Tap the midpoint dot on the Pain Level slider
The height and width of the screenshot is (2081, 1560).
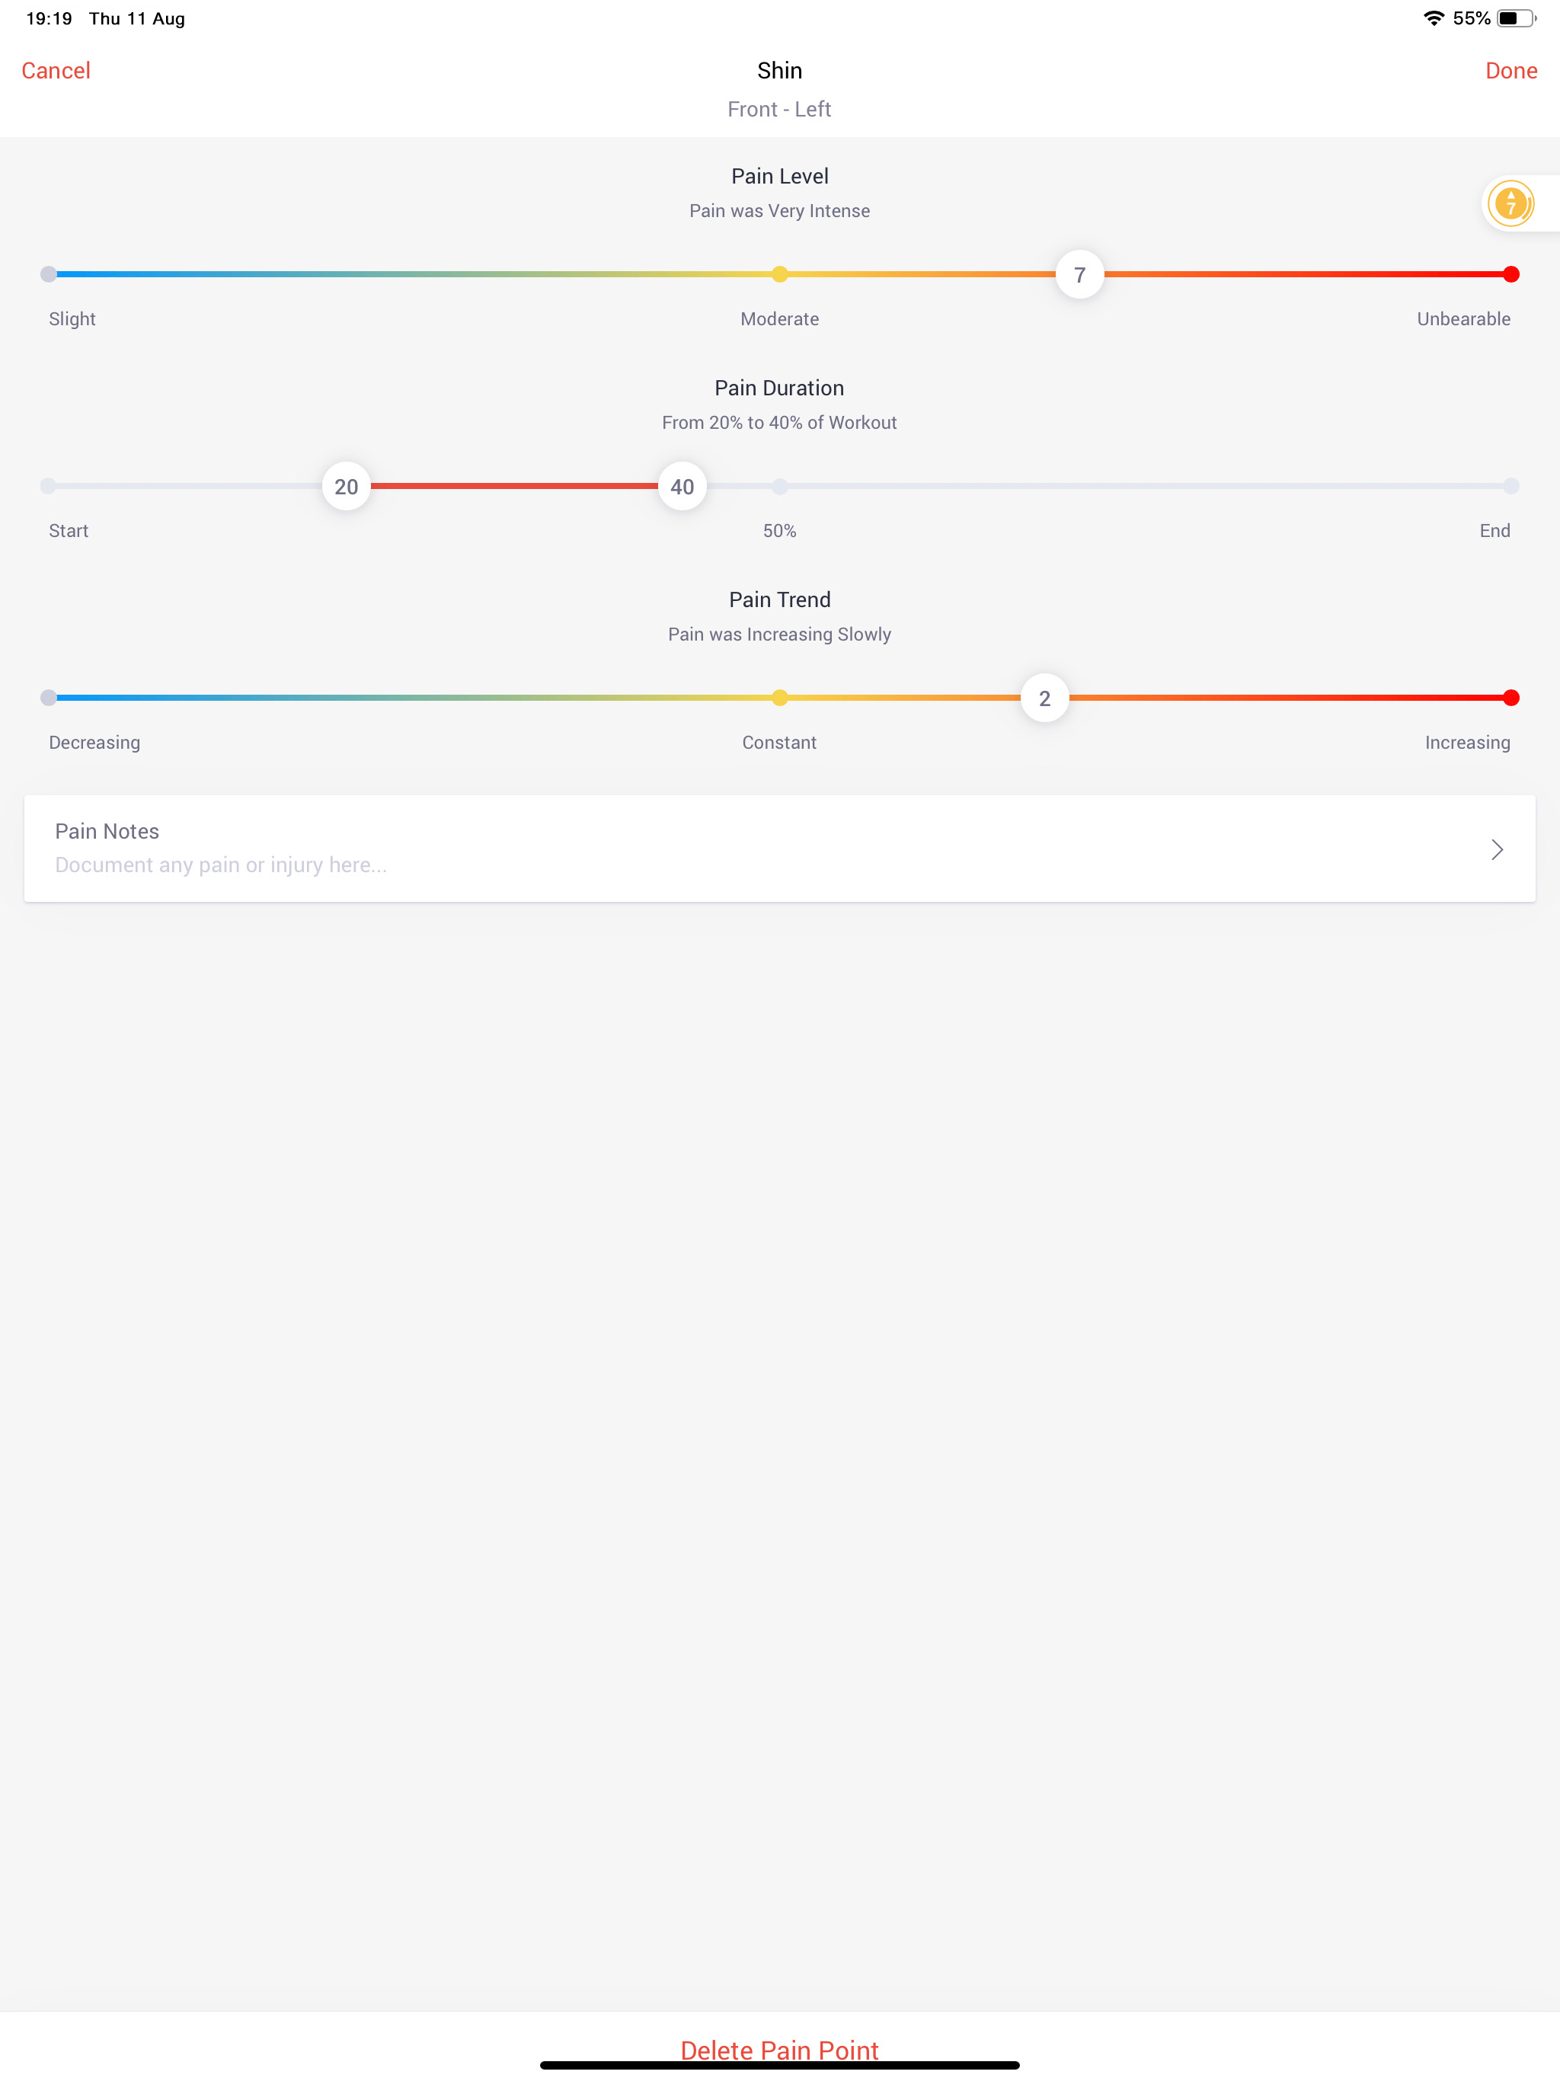pyautogui.click(x=779, y=273)
